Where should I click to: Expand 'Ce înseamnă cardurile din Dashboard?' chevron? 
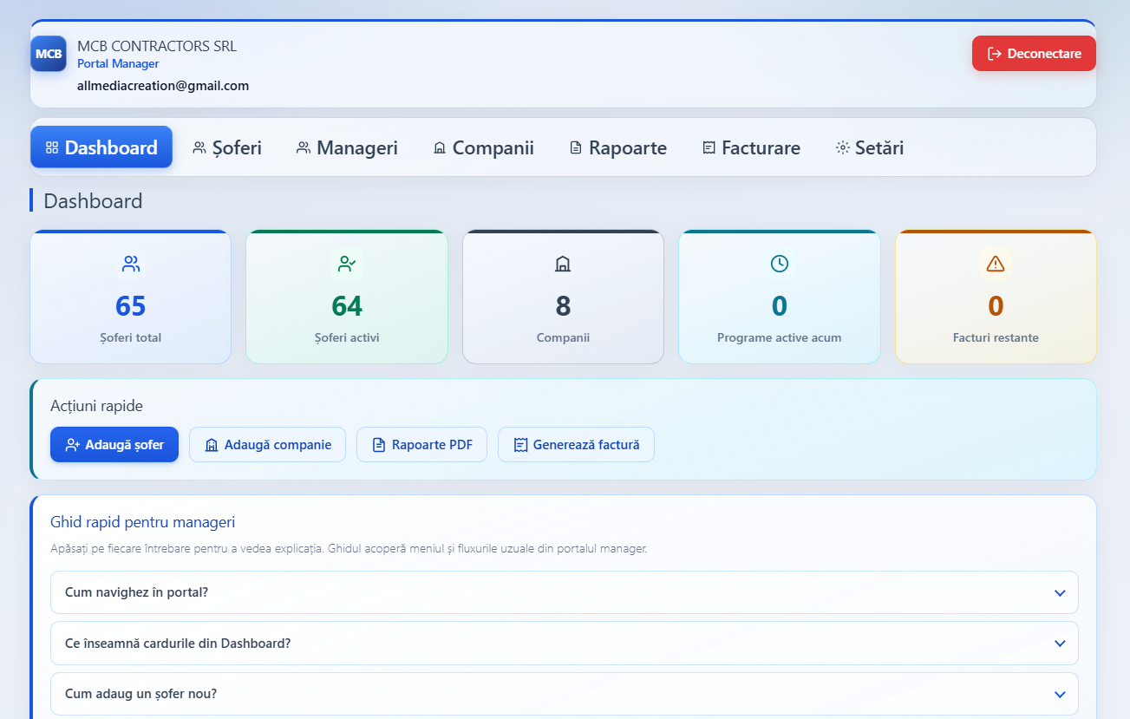(x=1059, y=644)
